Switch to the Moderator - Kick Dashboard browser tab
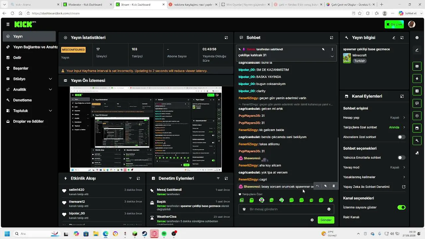This screenshot has height=239, width=425. click(x=87, y=5)
